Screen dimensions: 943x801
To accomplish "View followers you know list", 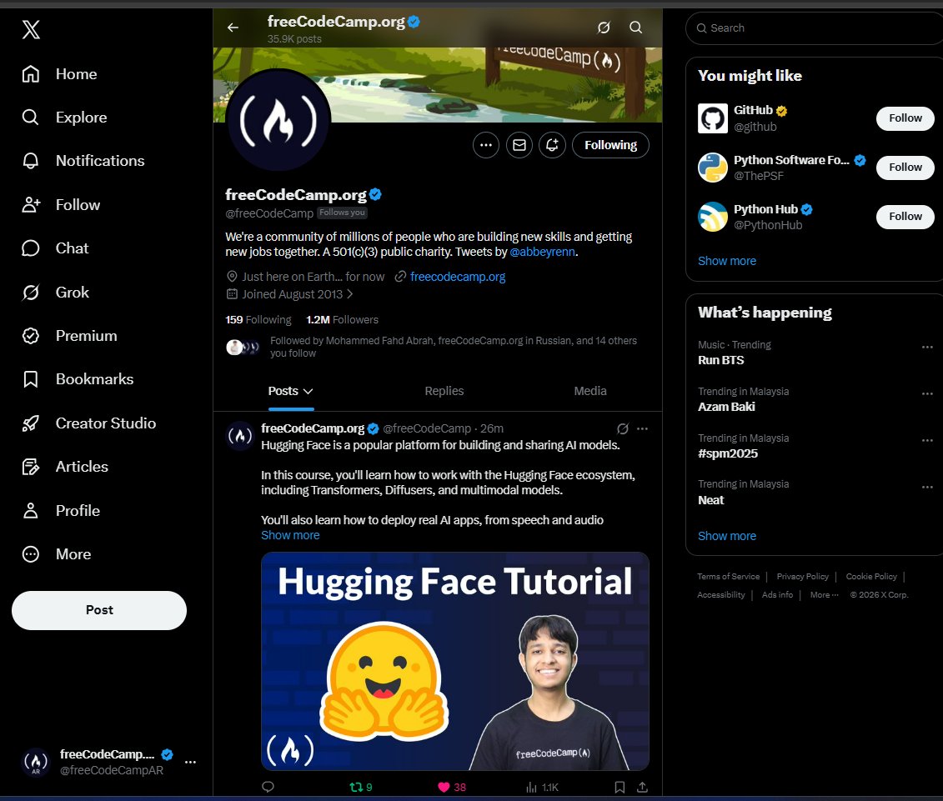I will click(431, 347).
